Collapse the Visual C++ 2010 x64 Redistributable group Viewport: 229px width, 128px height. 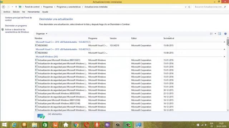click(x=224, y=42)
